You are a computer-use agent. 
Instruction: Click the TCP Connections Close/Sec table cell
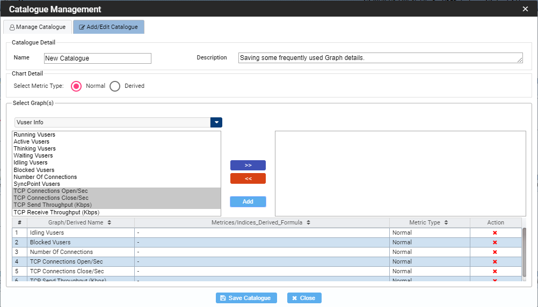(81, 272)
